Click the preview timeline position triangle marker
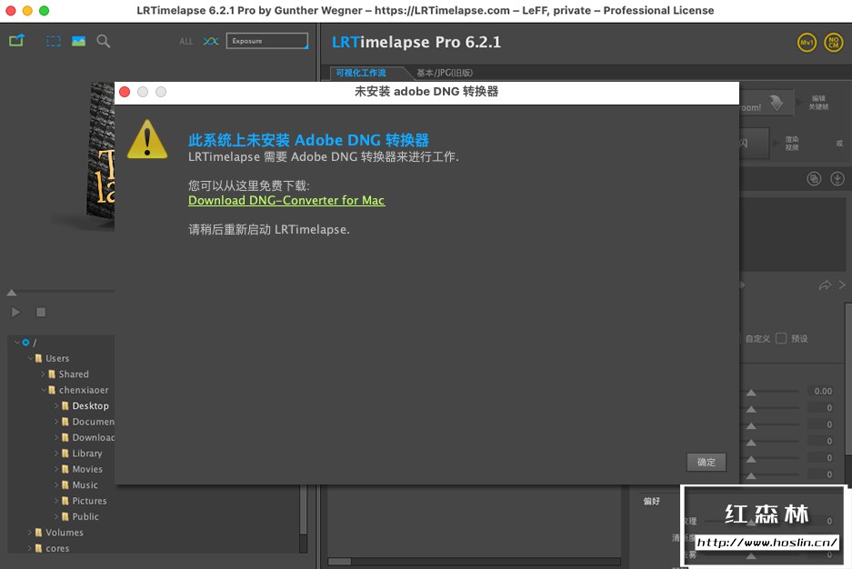The width and height of the screenshot is (852, 569). coord(12,293)
